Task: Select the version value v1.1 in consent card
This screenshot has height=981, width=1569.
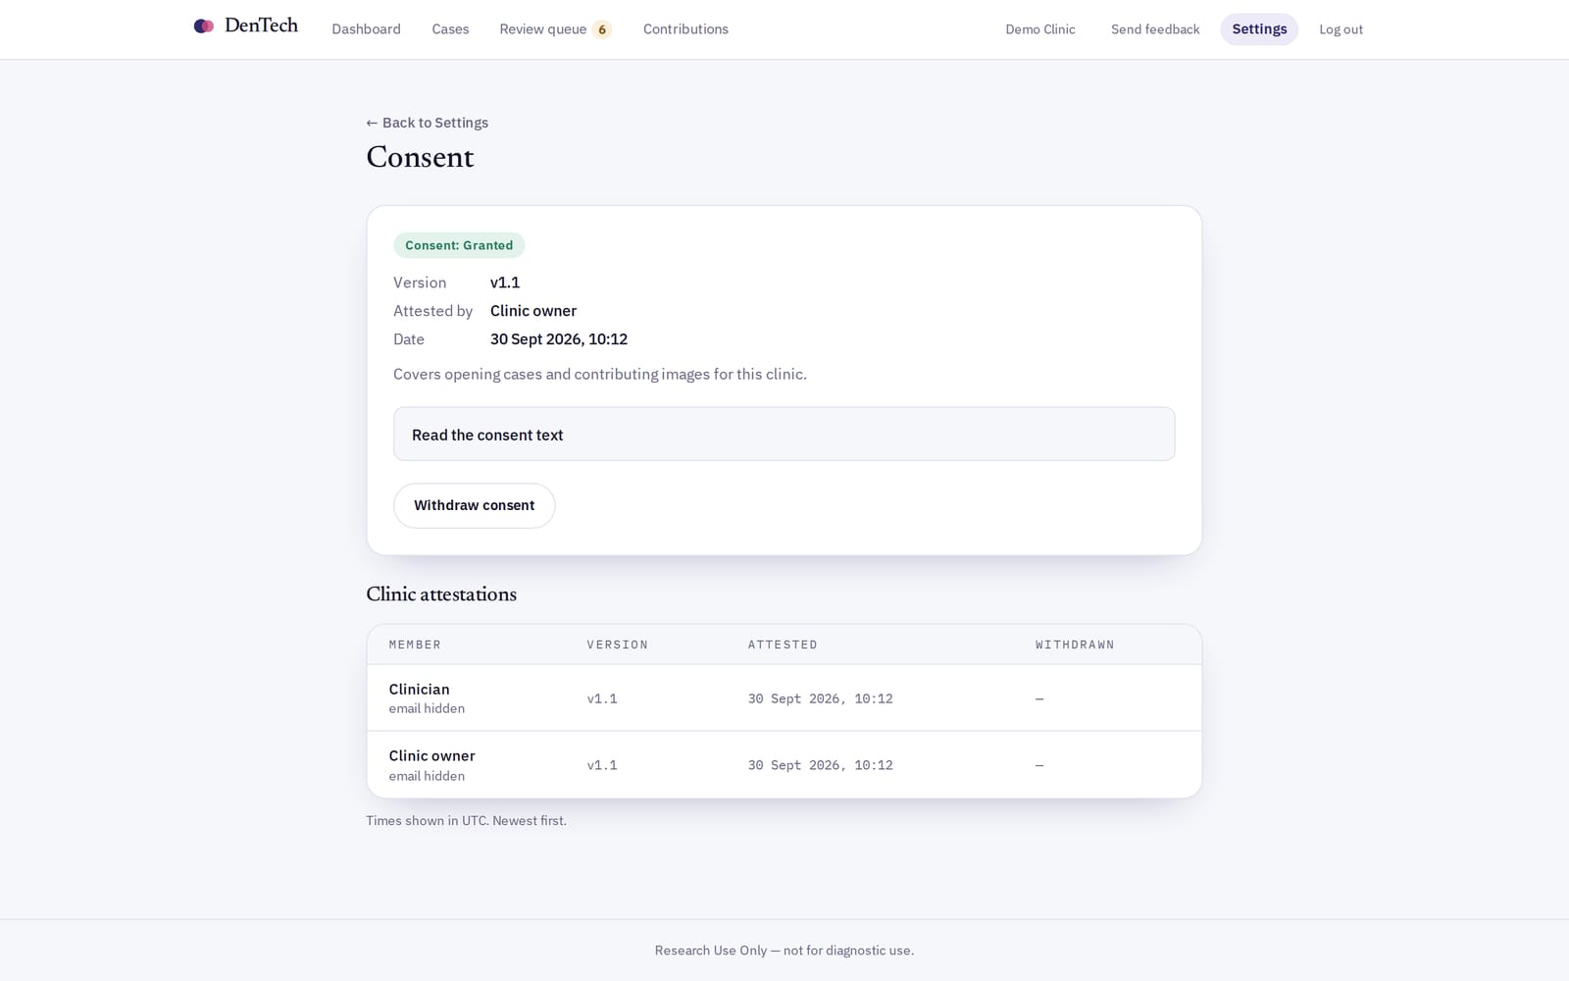Action: [x=505, y=283]
